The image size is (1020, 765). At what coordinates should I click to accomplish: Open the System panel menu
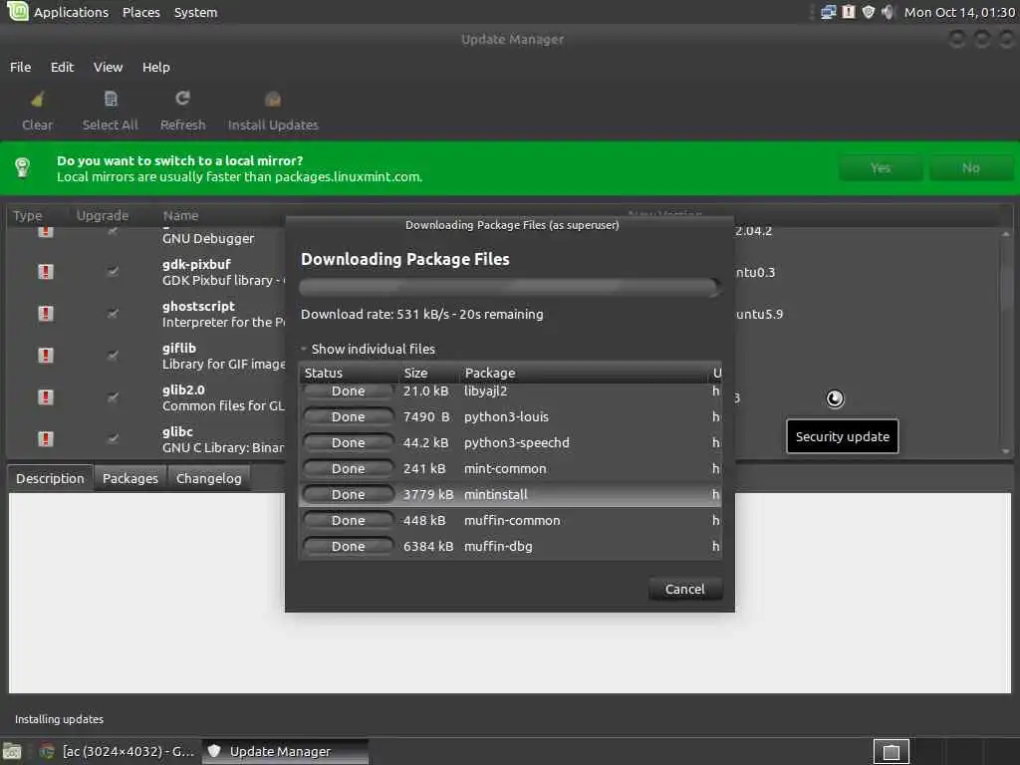(x=196, y=12)
